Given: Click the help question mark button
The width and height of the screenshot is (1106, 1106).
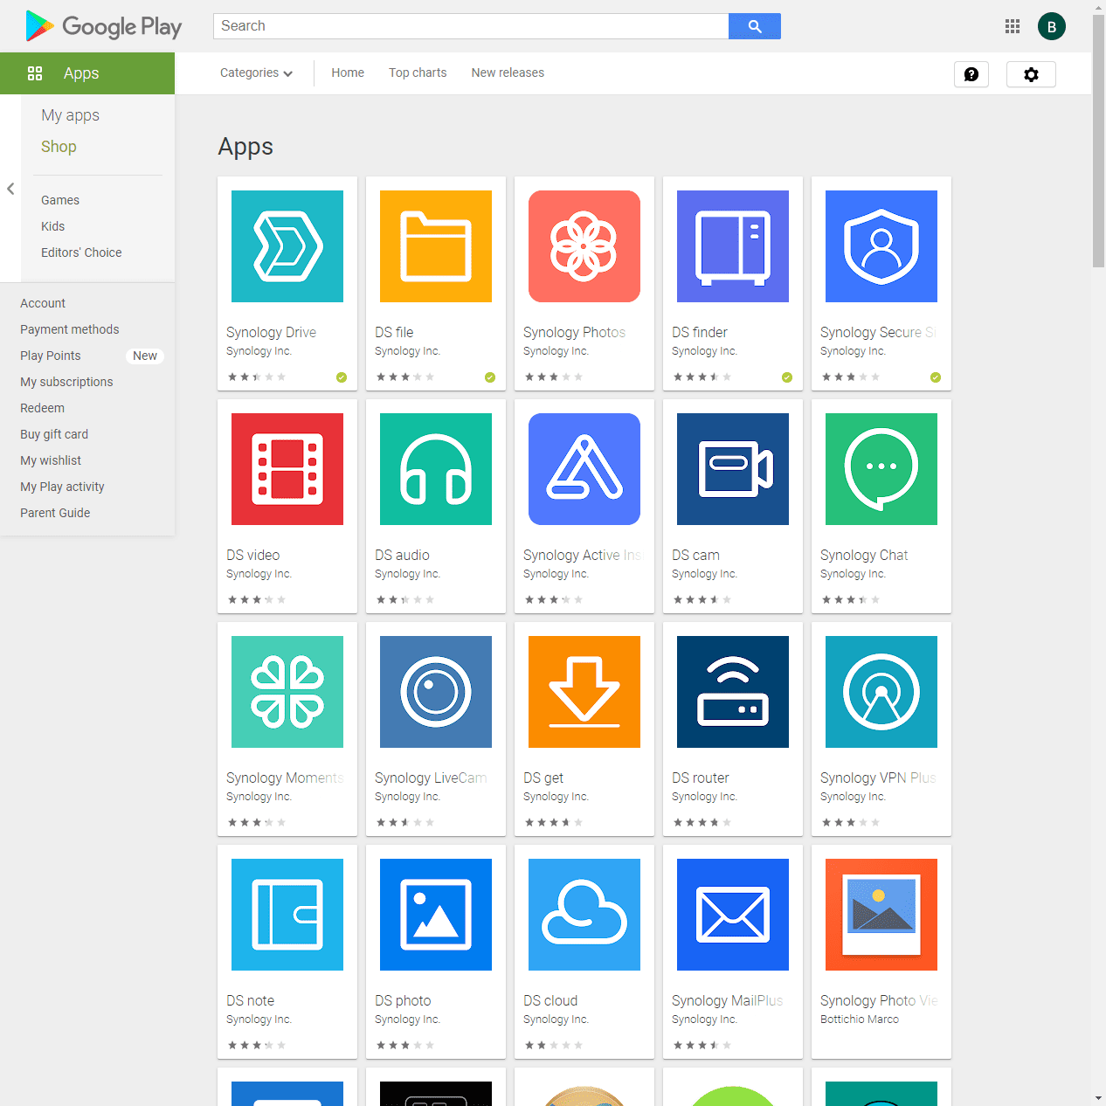Looking at the screenshot, I should pyautogui.click(x=971, y=74).
